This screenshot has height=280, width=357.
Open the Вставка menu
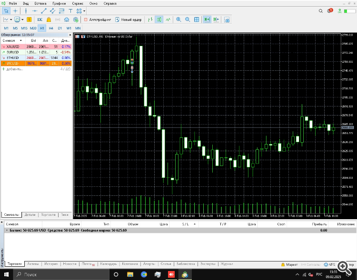click(40, 3)
